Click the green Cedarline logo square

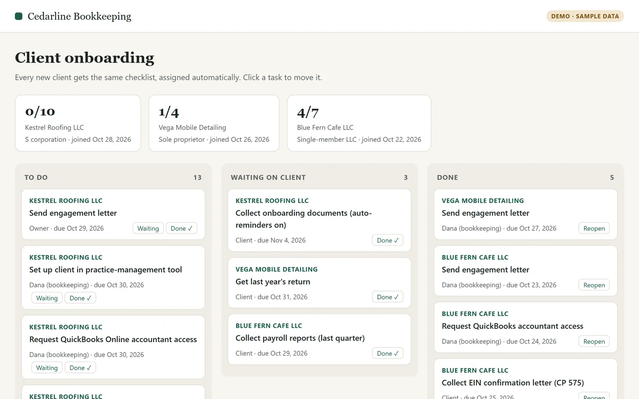[x=19, y=16]
